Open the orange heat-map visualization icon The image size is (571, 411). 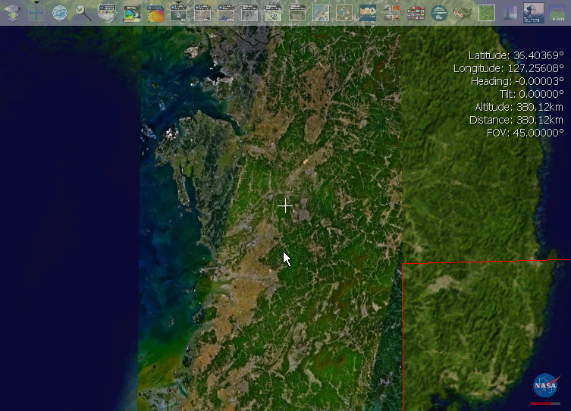[155, 12]
